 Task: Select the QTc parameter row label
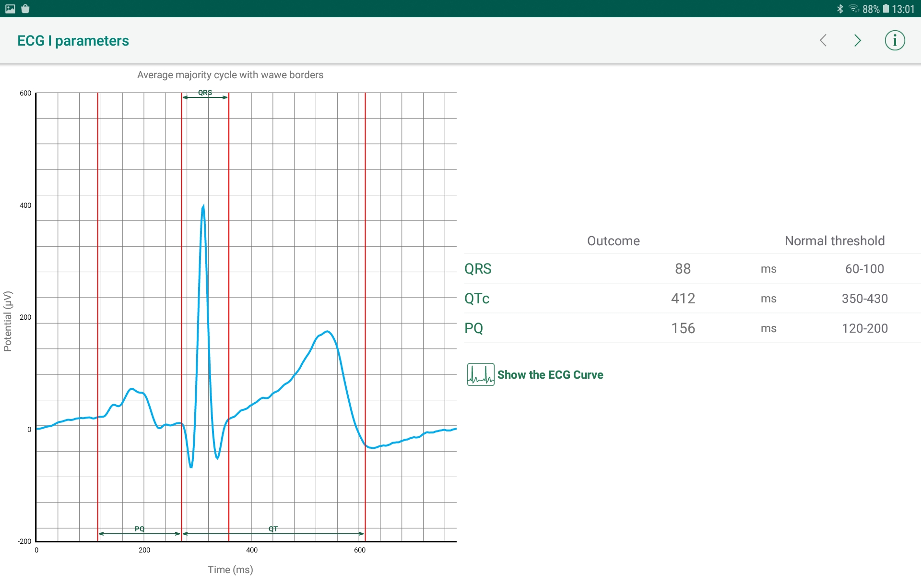point(477,299)
